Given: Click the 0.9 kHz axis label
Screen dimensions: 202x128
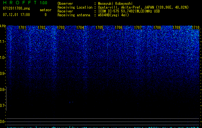Looking at the screenshot, I should coord(3,74).
